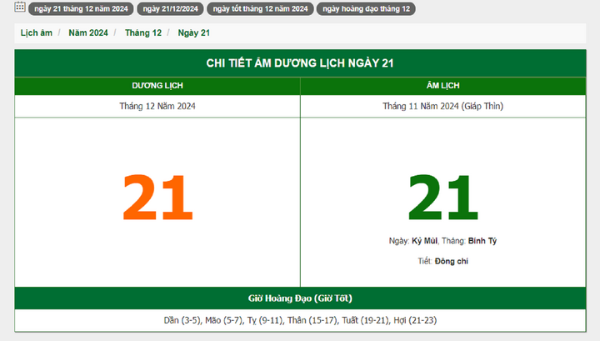
Task: Click the "Giờ Hoàng Đạo (Giờ Tốt)" header
Action: [300, 298]
